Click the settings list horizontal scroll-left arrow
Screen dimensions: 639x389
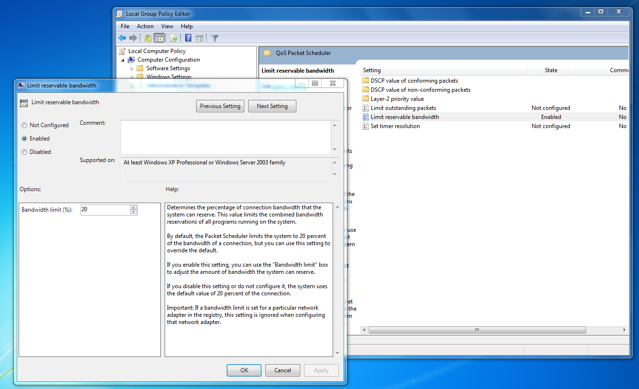click(x=365, y=330)
